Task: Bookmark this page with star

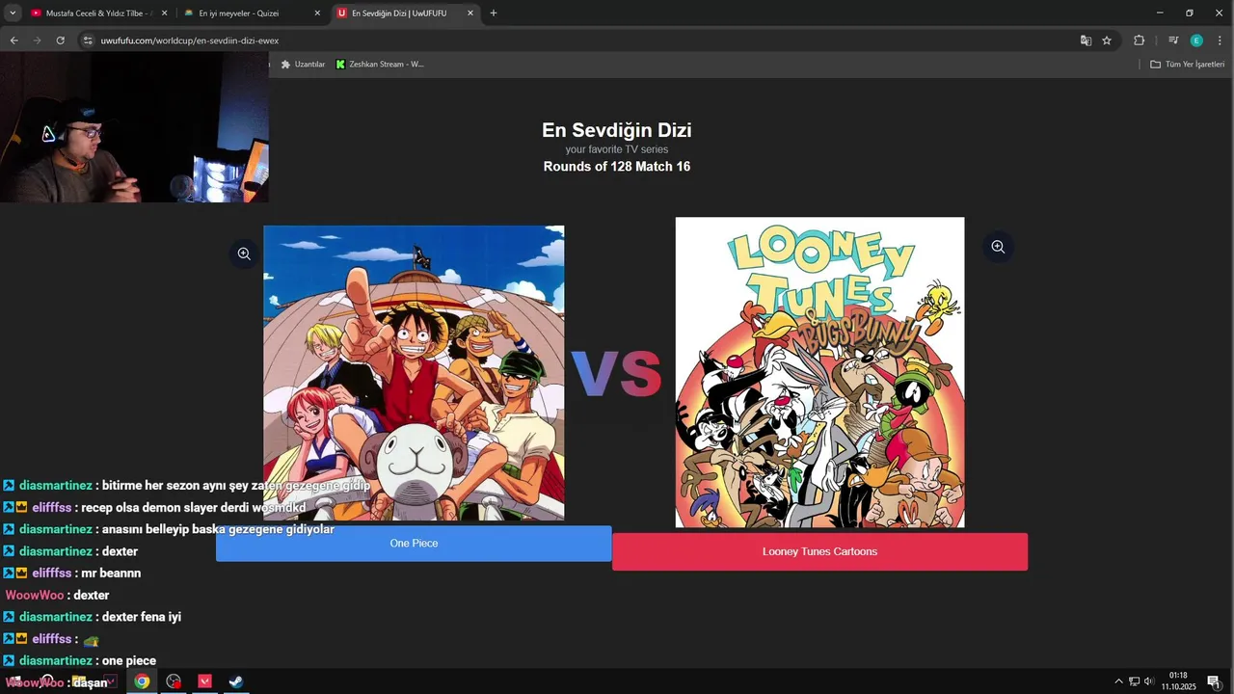Action: pyautogui.click(x=1107, y=40)
